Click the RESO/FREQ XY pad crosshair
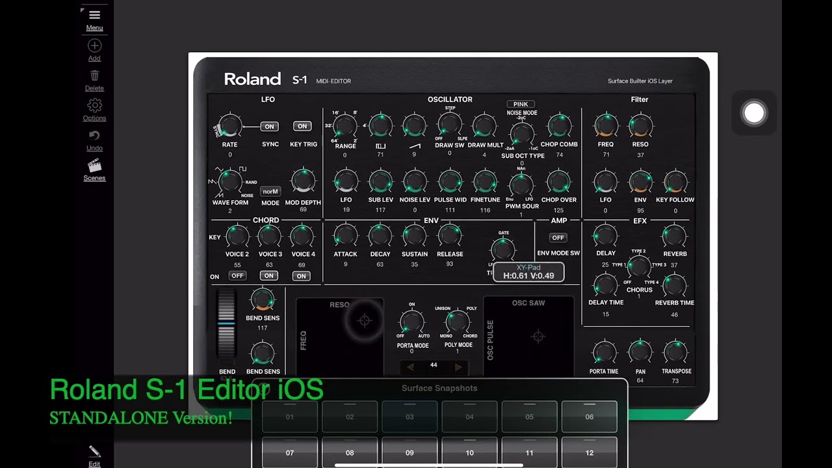This screenshot has height=468, width=832. click(x=365, y=320)
